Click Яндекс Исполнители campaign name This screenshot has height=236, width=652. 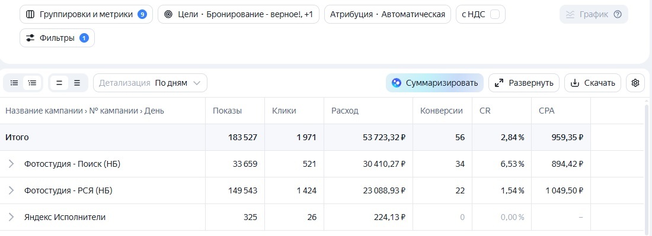tap(65, 217)
